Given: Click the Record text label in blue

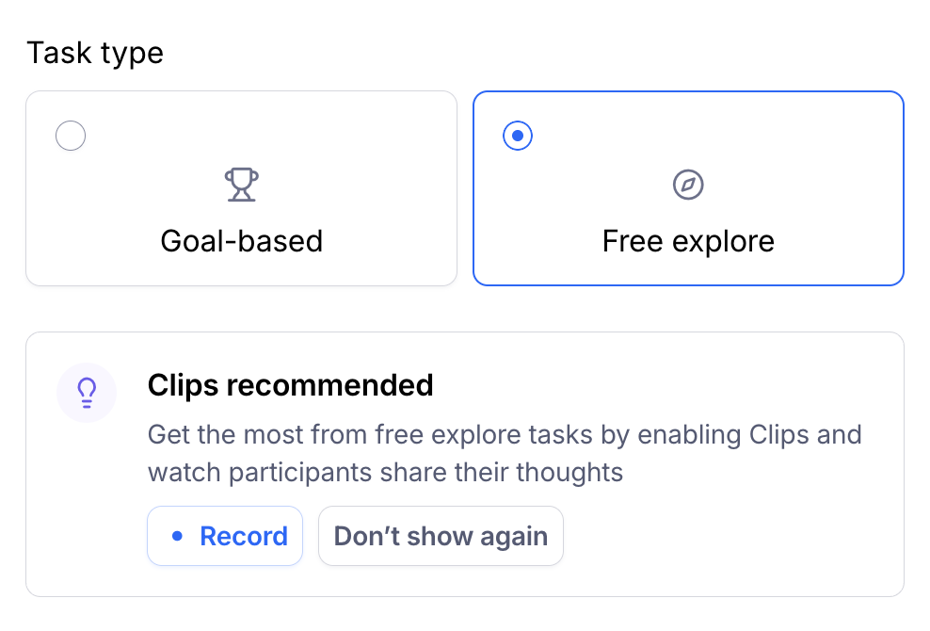Looking at the screenshot, I should tap(244, 536).
